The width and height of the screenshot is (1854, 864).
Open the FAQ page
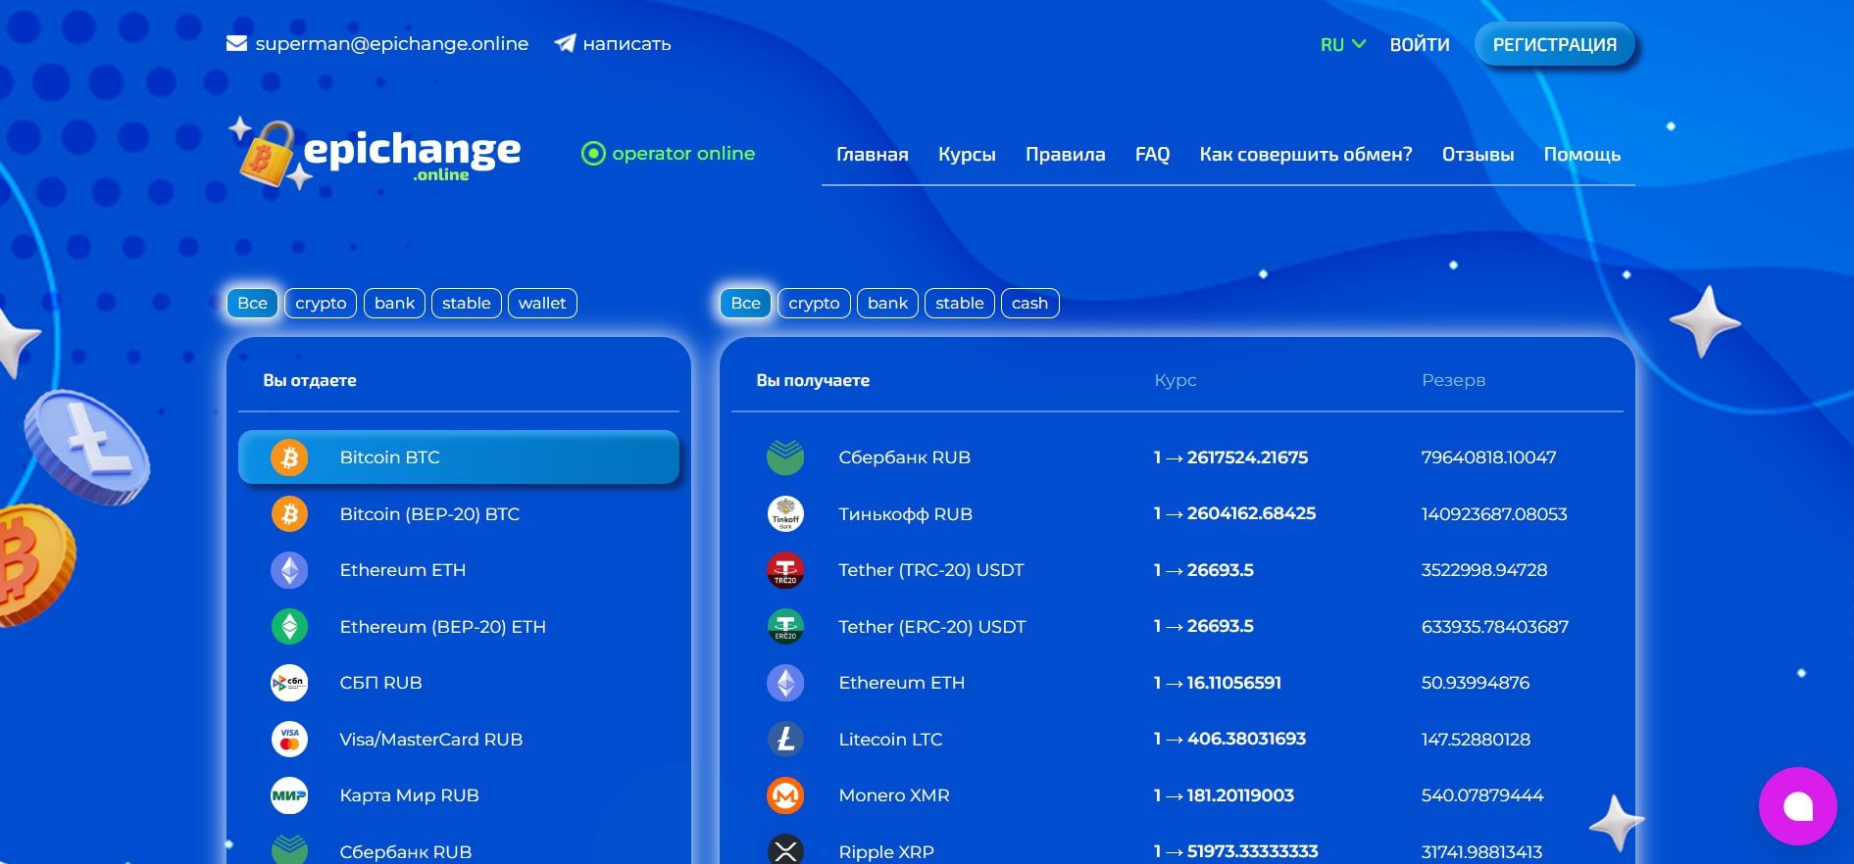pyautogui.click(x=1152, y=155)
